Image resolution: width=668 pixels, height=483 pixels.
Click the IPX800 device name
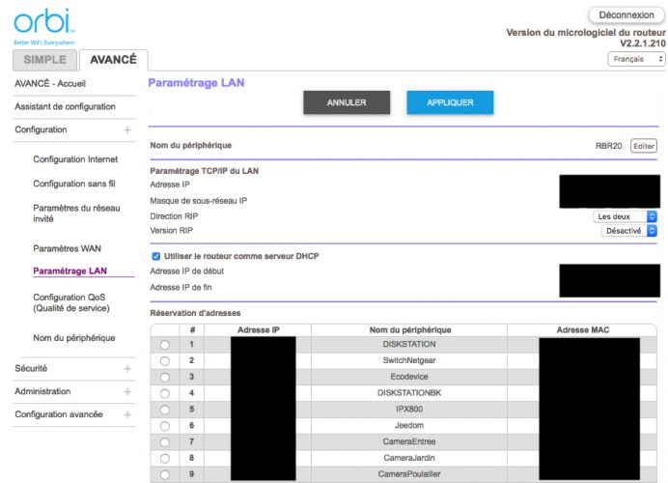[409, 409]
